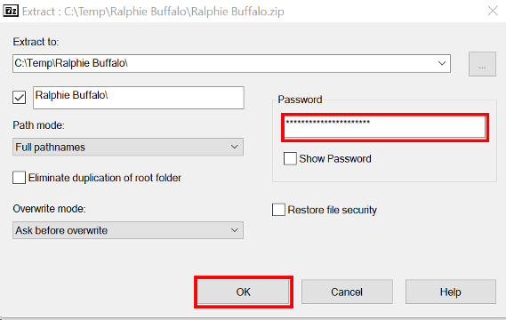The image size is (506, 320).
Task: Uncheck the subfolder name checkbox
Action: coord(19,97)
